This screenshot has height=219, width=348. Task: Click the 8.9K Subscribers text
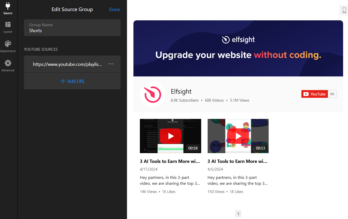tap(185, 100)
